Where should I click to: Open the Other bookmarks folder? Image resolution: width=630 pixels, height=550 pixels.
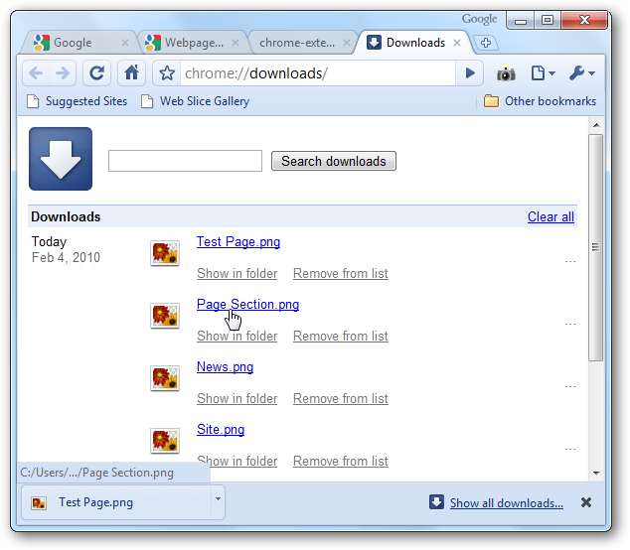[540, 101]
